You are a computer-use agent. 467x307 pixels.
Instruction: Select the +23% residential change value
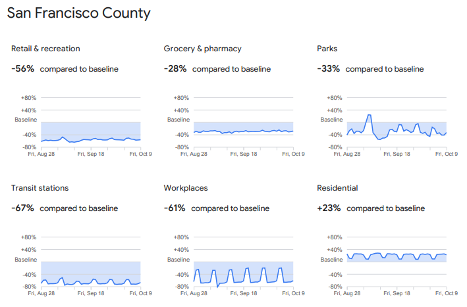pyautogui.click(x=329, y=208)
